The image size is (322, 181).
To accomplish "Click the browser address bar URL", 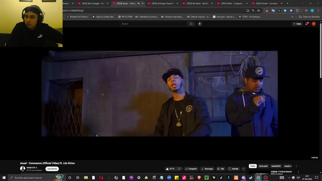I will [x=73, y=11].
